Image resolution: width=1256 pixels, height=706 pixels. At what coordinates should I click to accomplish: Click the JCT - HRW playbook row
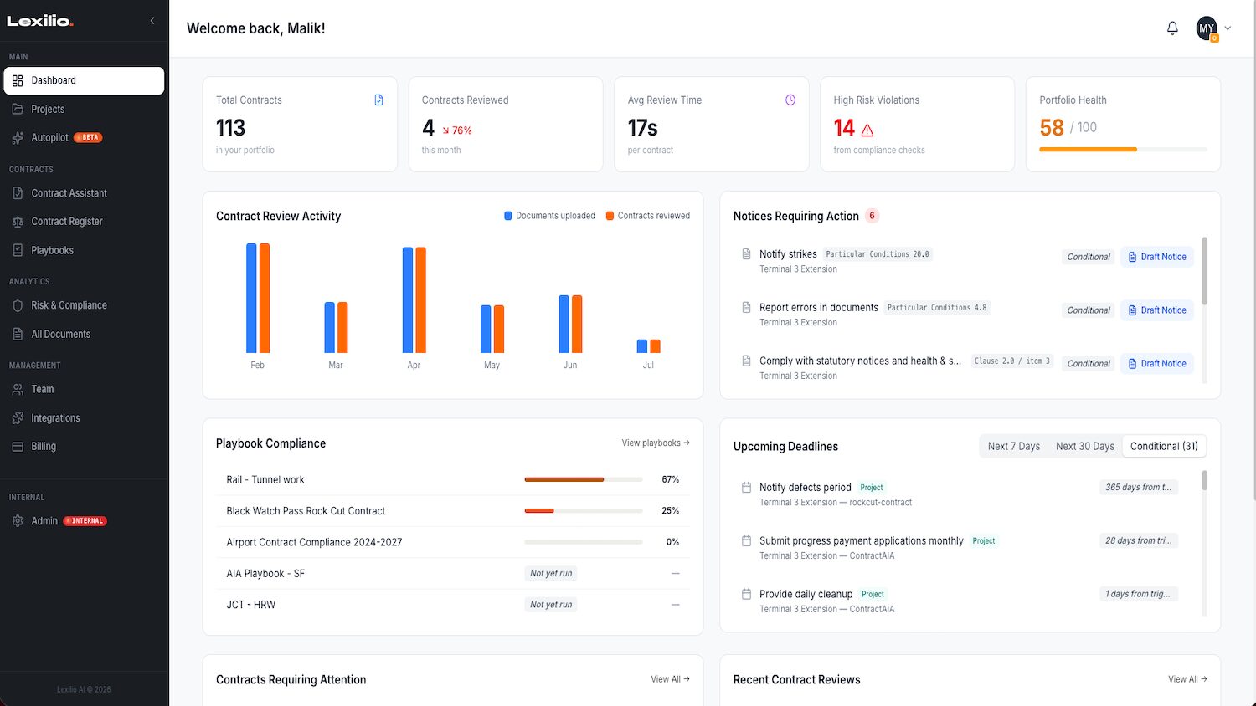tap(453, 605)
